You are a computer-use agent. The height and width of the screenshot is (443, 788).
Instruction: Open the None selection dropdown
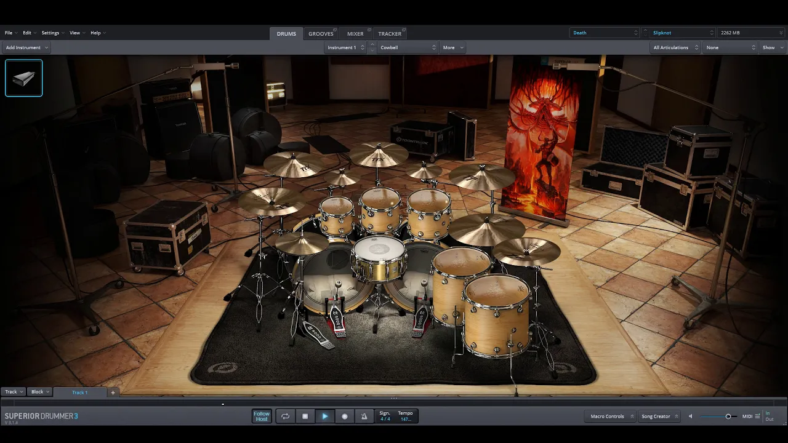tap(731, 47)
